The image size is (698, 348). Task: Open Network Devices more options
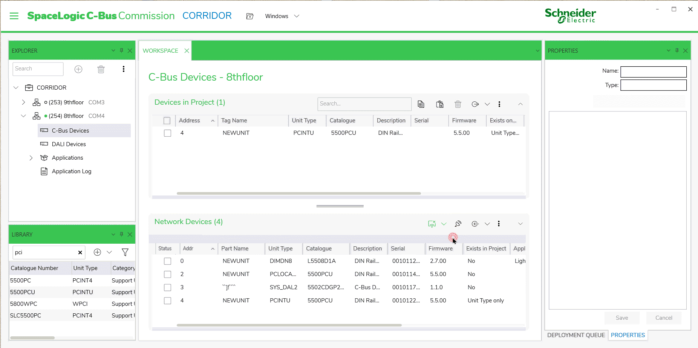pos(499,224)
